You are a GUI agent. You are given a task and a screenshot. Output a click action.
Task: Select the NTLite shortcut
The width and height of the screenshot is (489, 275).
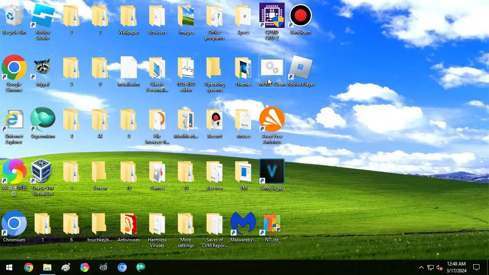click(x=272, y=227)
